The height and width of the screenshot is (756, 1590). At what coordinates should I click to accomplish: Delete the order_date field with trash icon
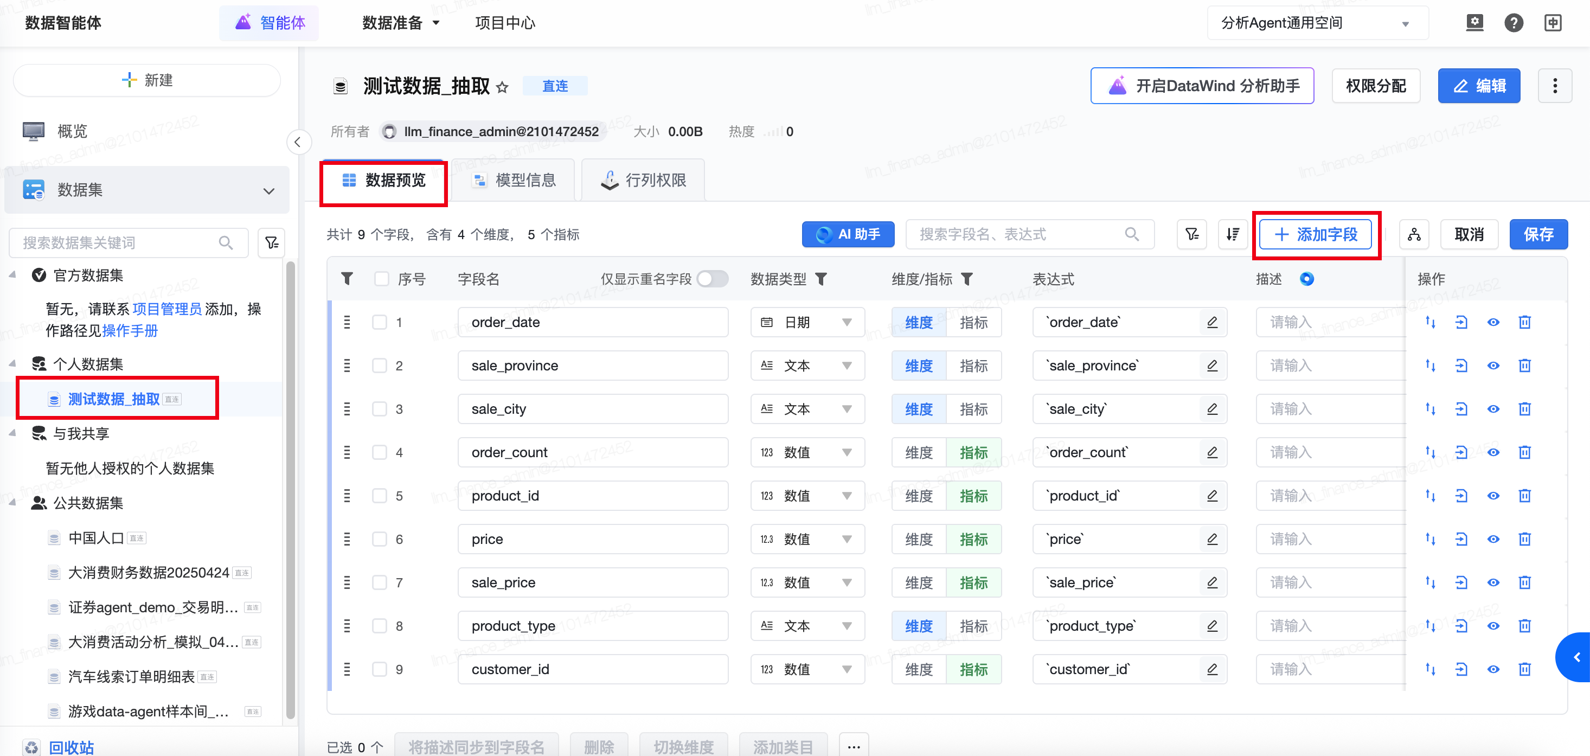pos(1524,322)
